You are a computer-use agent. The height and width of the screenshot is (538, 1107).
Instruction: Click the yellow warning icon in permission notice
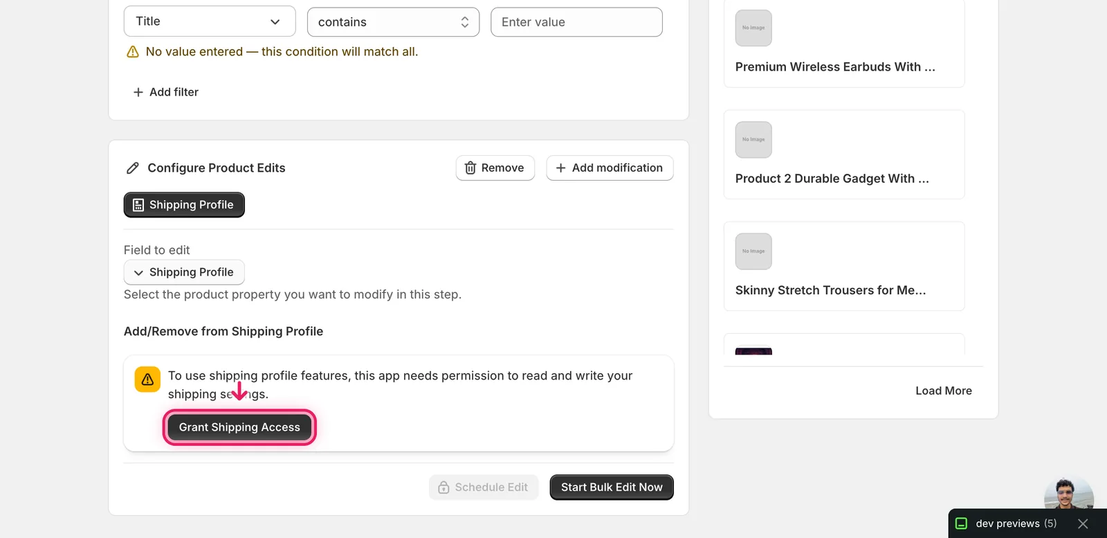pos(147,379)
